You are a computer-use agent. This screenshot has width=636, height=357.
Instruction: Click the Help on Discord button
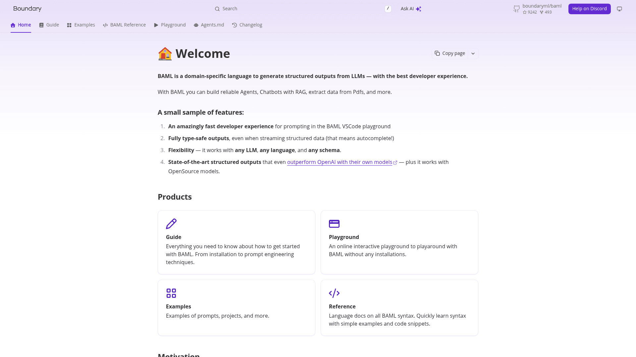[589, 9]
